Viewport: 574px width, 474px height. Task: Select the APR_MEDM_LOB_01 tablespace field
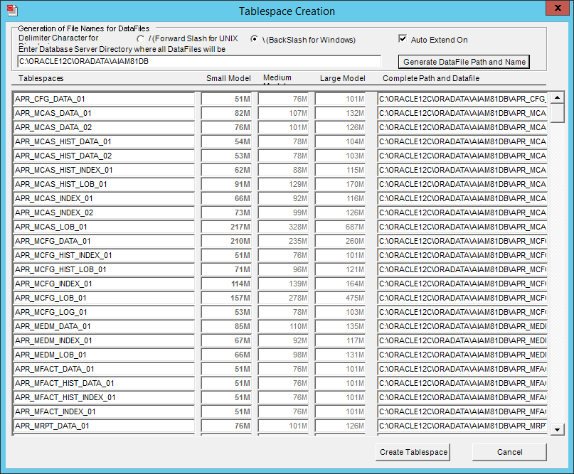point(104,355)
